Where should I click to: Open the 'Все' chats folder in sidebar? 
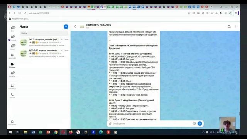pyautogui.click(x=13, y=29)
